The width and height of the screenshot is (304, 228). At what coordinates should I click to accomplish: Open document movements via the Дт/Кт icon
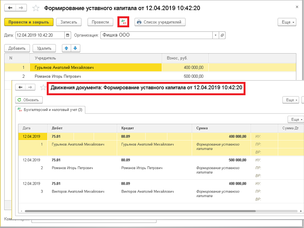click(123, 22)
